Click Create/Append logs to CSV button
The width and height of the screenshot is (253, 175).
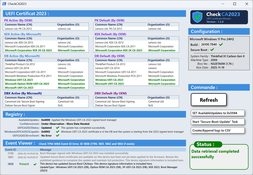coord(217,130)
